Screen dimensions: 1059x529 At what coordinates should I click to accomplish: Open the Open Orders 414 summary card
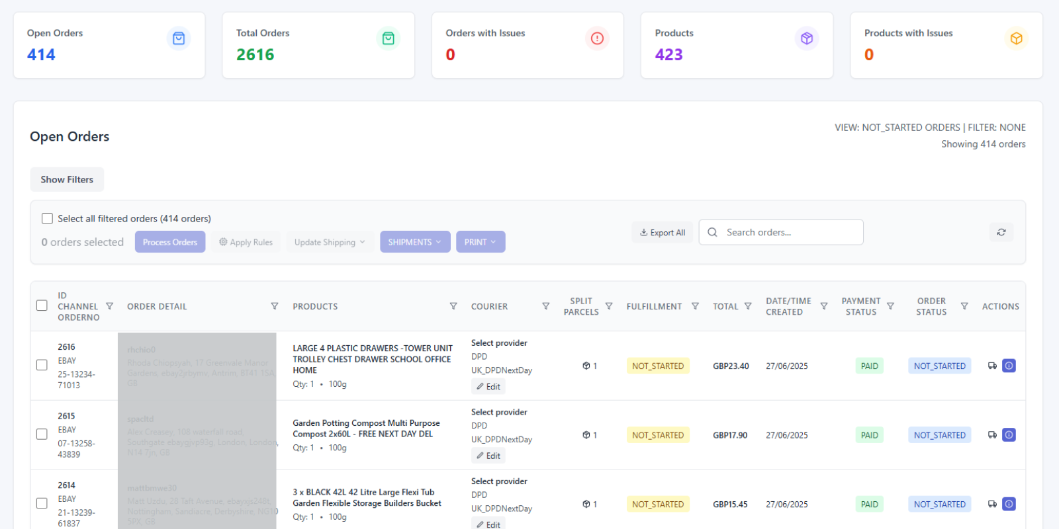pos(109,45)
